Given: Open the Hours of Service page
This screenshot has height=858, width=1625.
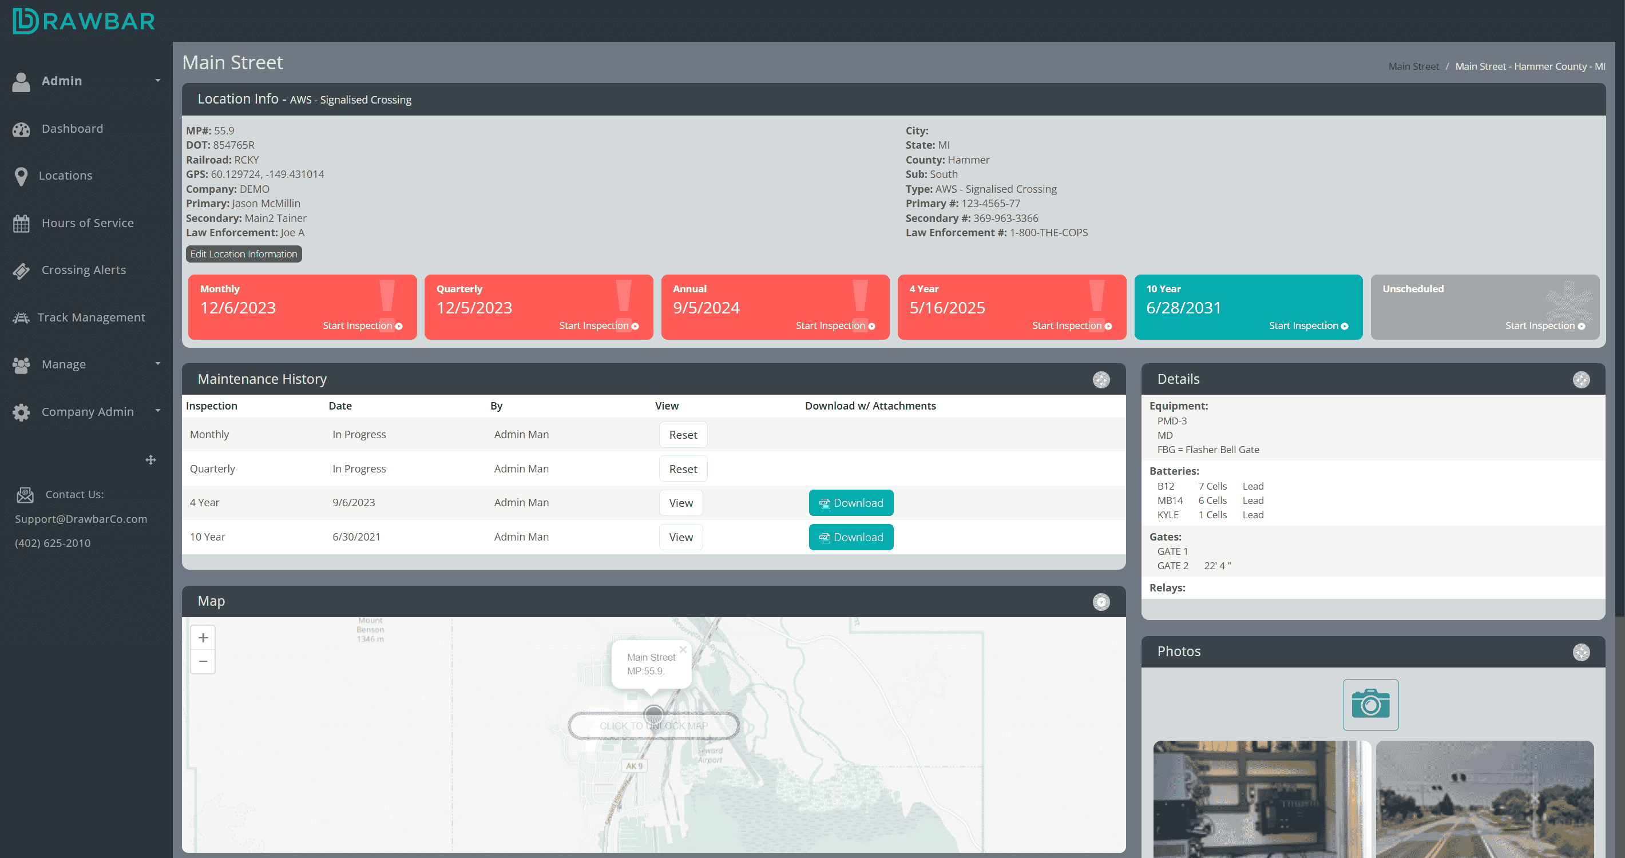Looking at the screenshot, I should 87,223.
